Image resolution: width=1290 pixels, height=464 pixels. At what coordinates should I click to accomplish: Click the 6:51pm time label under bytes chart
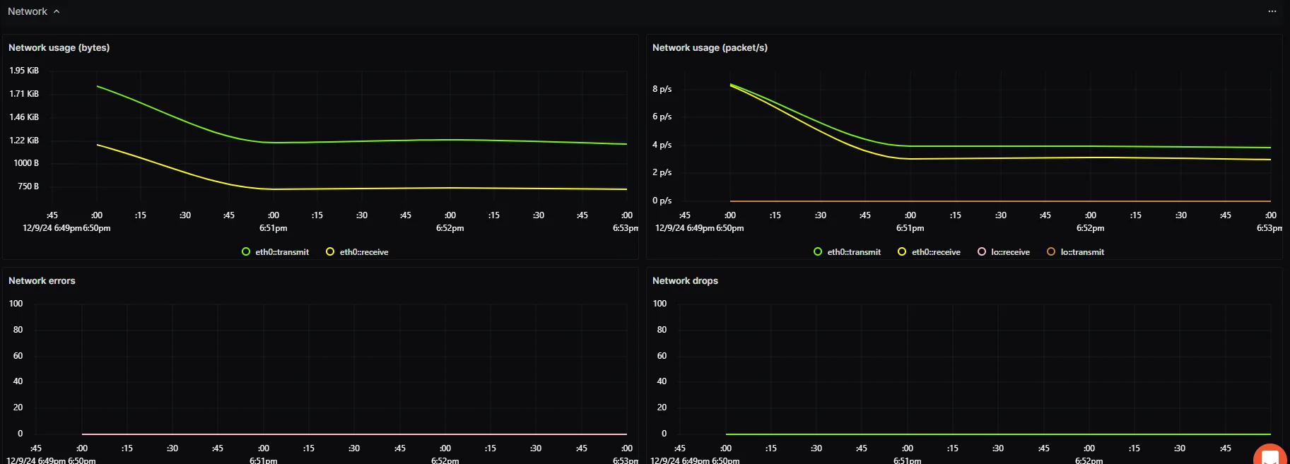273,228
